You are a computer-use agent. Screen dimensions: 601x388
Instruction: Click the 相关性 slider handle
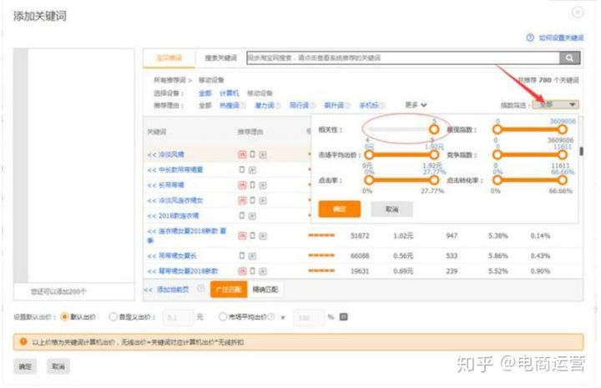tap(434, 130)
